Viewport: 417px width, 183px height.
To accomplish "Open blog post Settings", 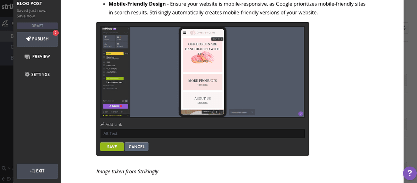I will (37, 75).
